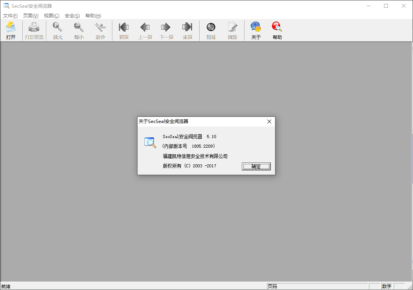Open the 帮助(H) menu in menu bar
Viewport: 413px width, 290px height.
pos(93,16)
